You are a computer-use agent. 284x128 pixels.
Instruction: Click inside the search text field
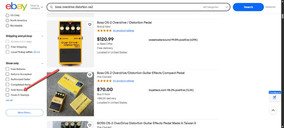(125, 7)
